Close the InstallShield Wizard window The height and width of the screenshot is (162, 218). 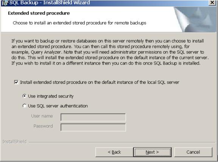pos(212,3)
